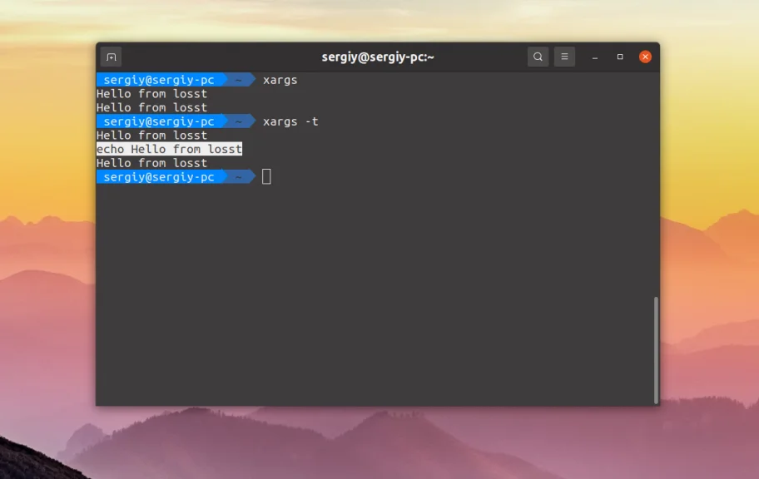Click the terminal scrollbar on the right

click(x=654, y=349)
